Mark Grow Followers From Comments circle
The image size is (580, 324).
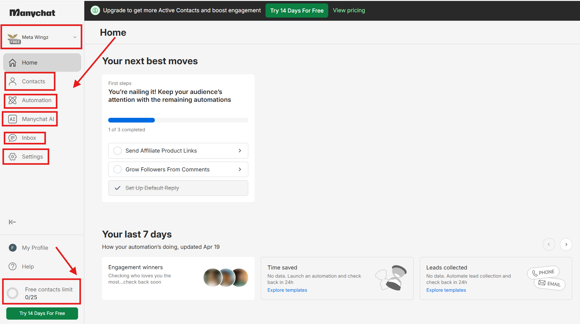coord(118,170)
